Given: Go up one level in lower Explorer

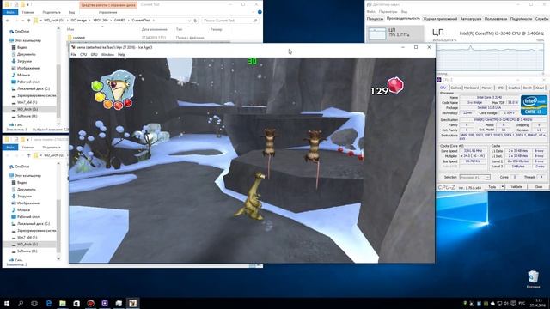Looking at the screenshot, I should point(28,155).
